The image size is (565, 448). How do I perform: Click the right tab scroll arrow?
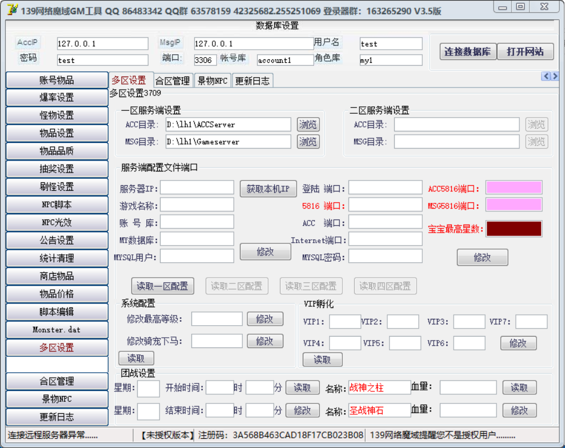555,76
